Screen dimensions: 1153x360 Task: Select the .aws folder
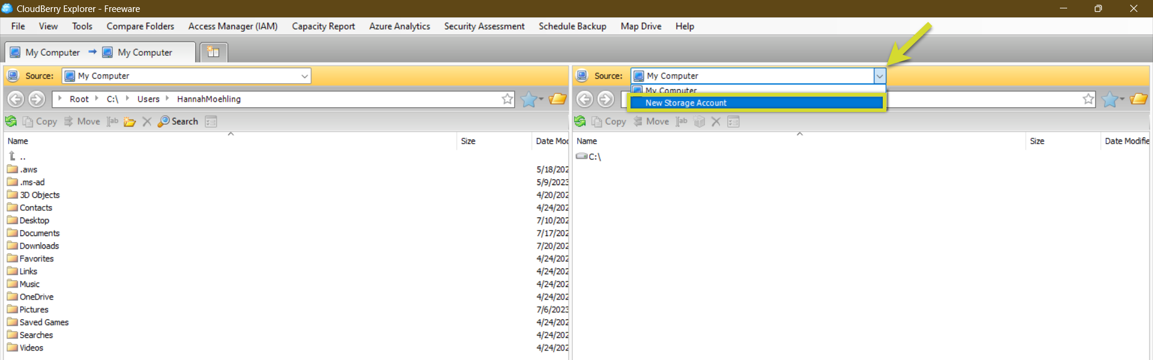click(22, 170)
